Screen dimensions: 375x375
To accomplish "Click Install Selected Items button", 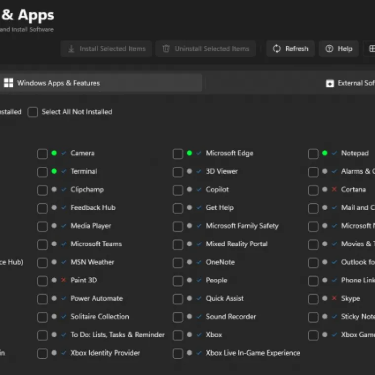I will [x=106, y=49].
